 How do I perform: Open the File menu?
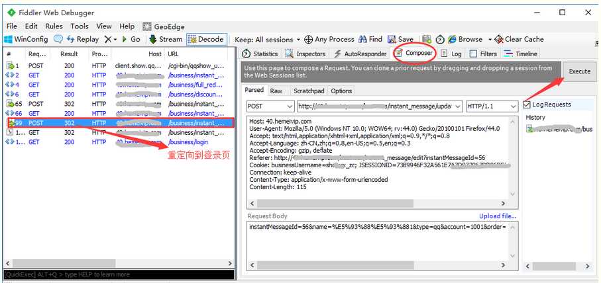pyautogui.click(x=12, y=26)
